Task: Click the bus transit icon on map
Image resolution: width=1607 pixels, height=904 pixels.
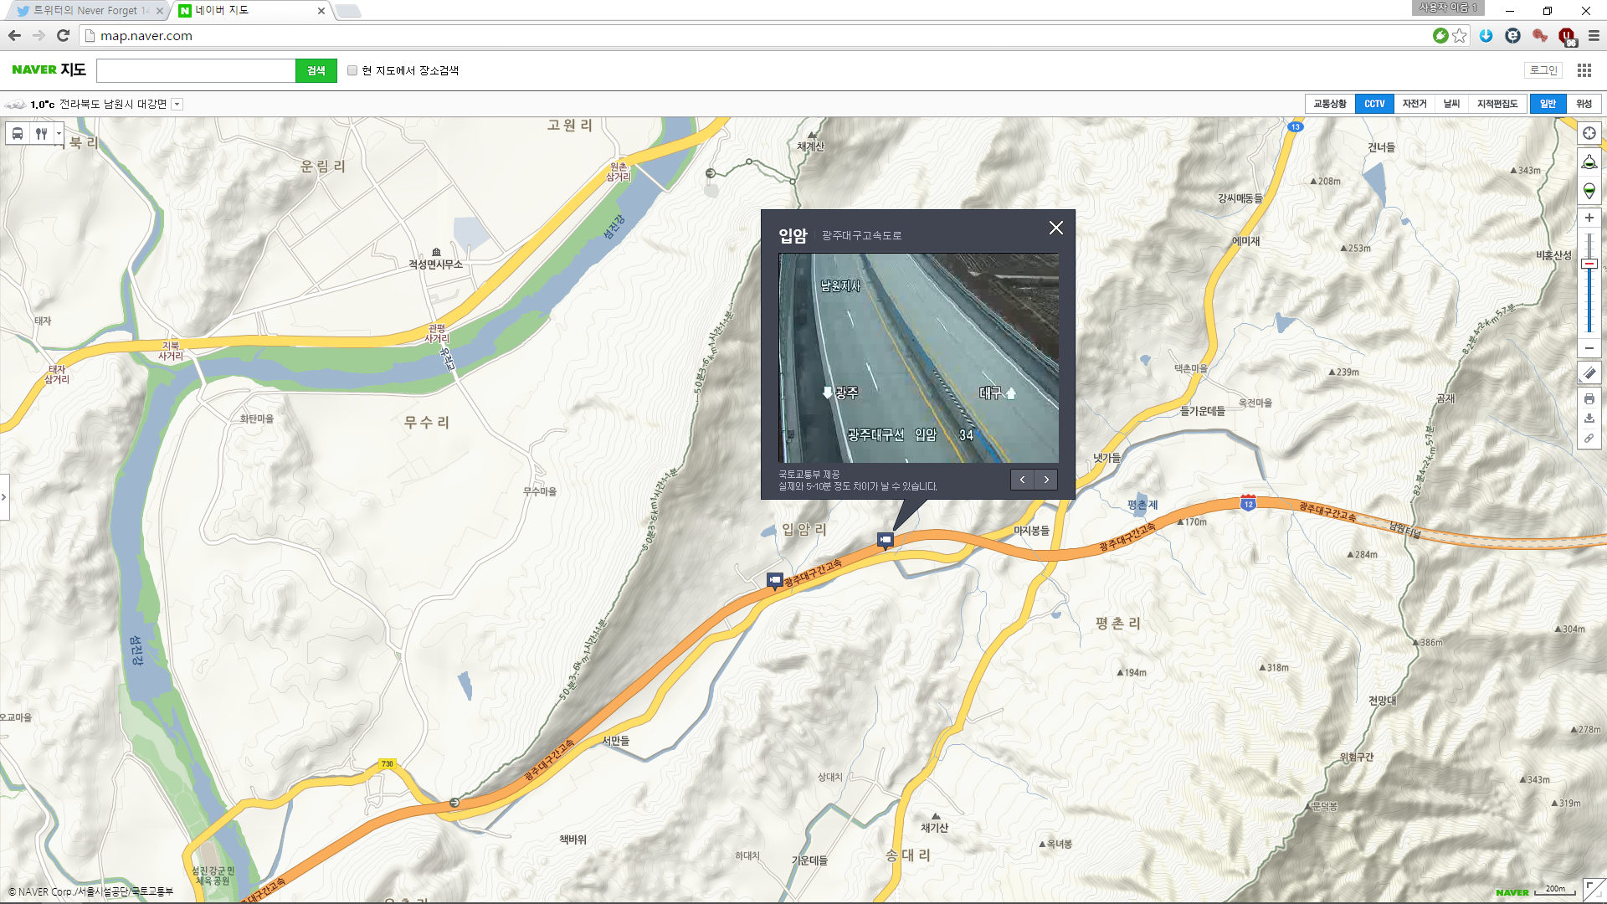Action: click(18, 134)
